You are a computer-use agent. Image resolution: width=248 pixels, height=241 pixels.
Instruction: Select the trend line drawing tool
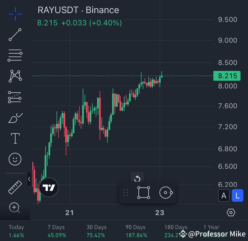point(15,34)
